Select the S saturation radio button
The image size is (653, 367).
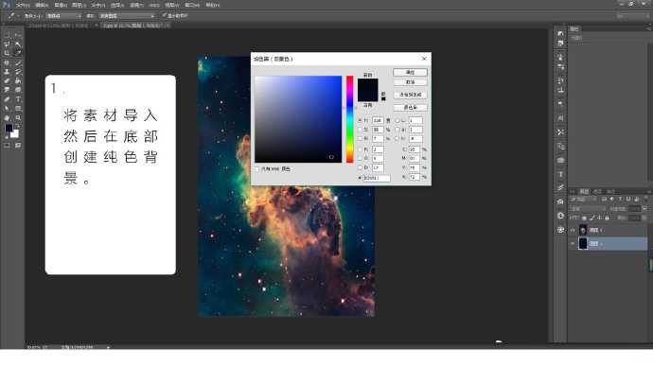pyautogui.click(x=361, y=130)
